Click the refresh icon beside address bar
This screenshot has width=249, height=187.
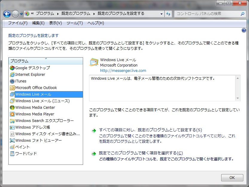(x=168, y=14)
